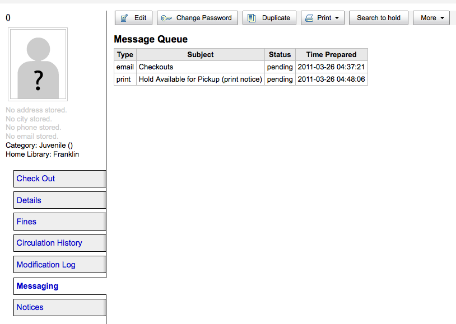Click the Subject column header

coord(201,54)
